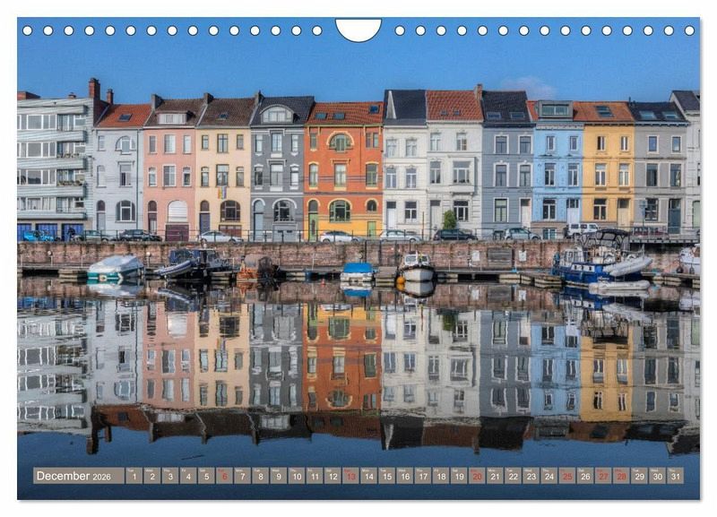
Task: Select day 23 in the calendar strip
Action: [x=531, y=476]
